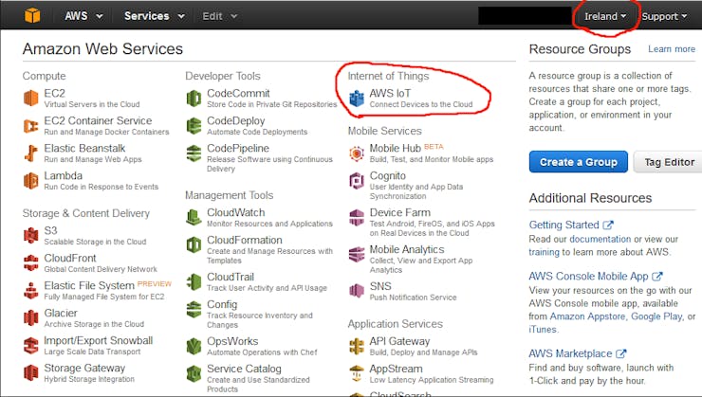
Task: Open the EC2 service icon
Action: 31,98
